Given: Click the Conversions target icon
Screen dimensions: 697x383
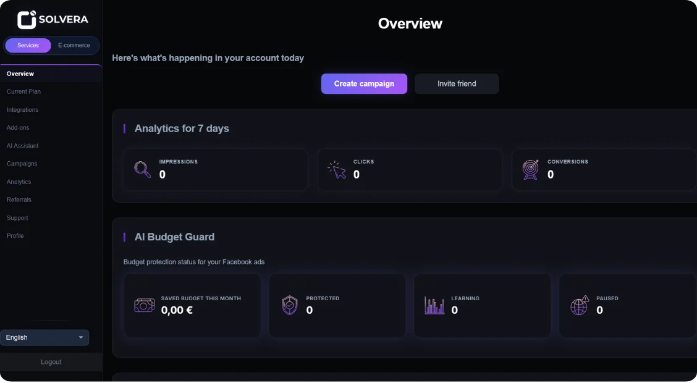Looking at the screenshot, I should [531, 169].
